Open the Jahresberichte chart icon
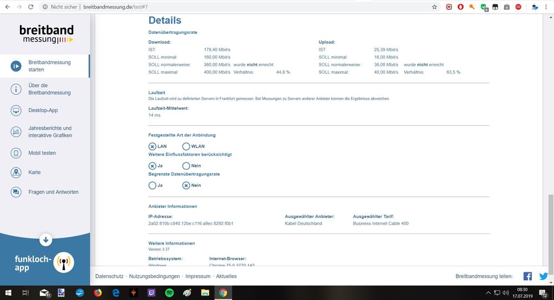 (x=16, y=132)
